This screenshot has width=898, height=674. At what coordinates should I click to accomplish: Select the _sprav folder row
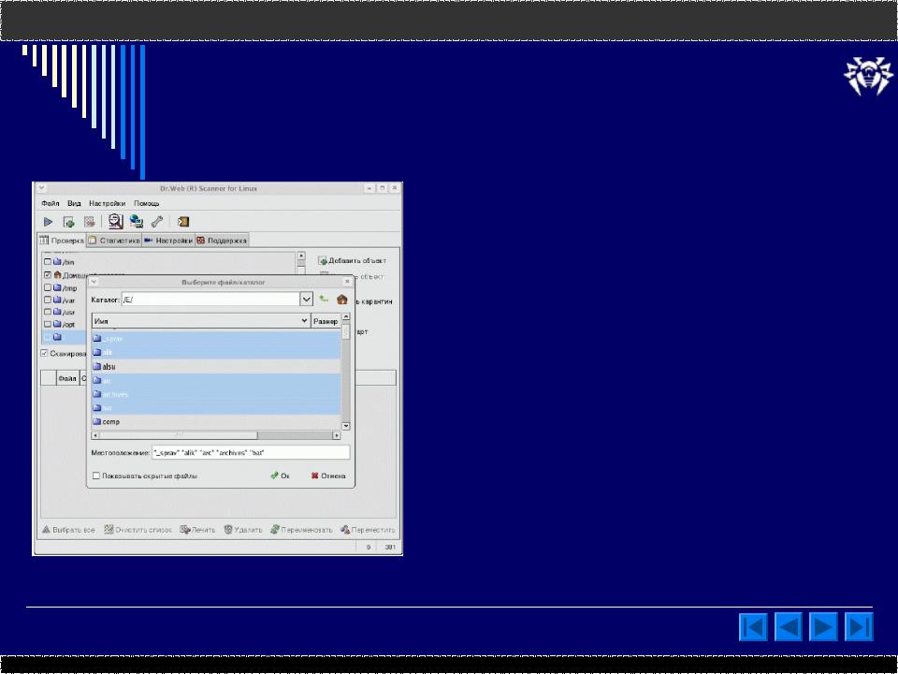tap(216, 339)
